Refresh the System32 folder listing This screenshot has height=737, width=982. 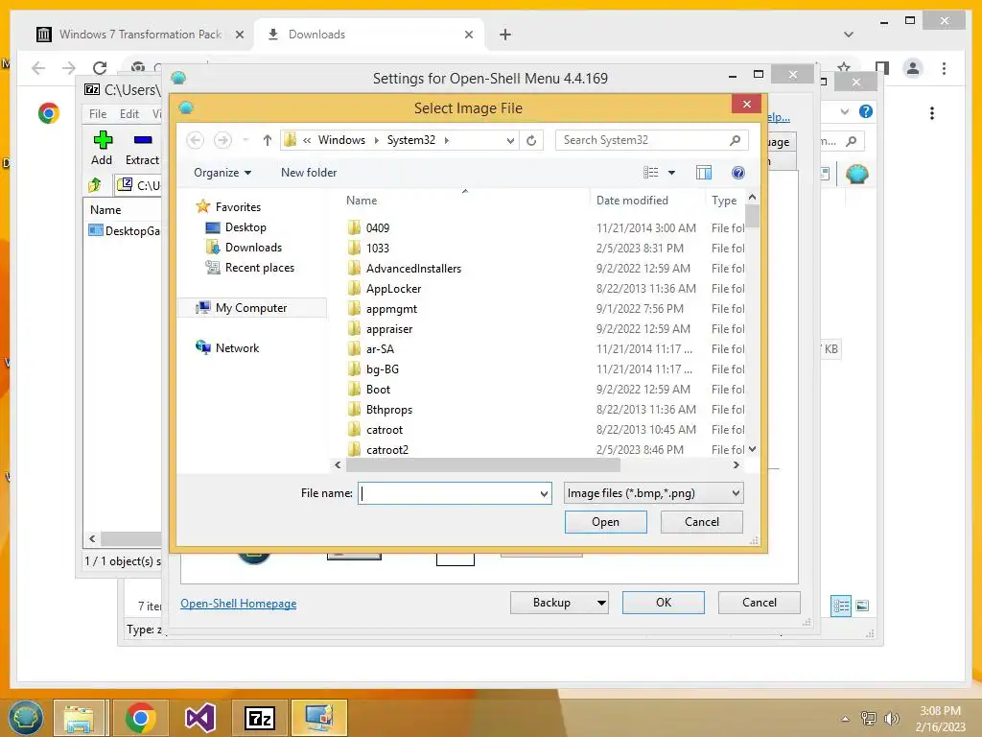pos(531,140)
